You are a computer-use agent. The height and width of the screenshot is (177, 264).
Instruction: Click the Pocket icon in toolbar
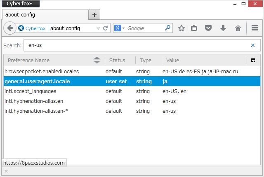208,28
